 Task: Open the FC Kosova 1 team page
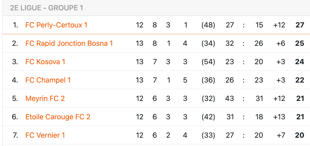[45, 62]
